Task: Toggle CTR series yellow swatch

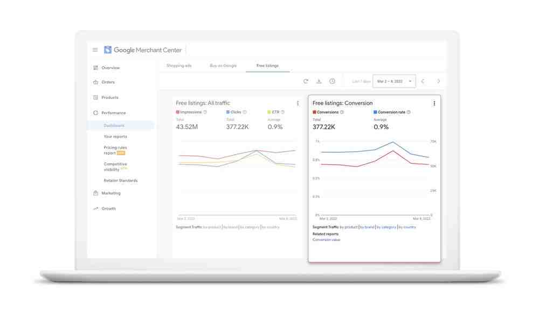Action: pos(269,112)
